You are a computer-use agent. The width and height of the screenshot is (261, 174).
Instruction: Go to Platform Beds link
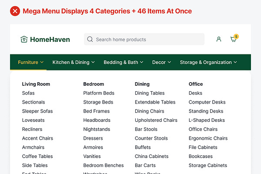(x=99, y=93)
